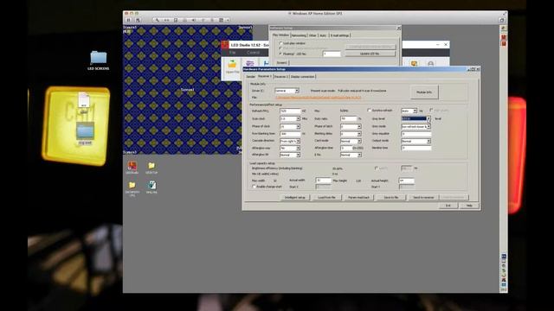Click Row blanking time input field
This screenshot has width=554, height=311.
pos(290,134)
